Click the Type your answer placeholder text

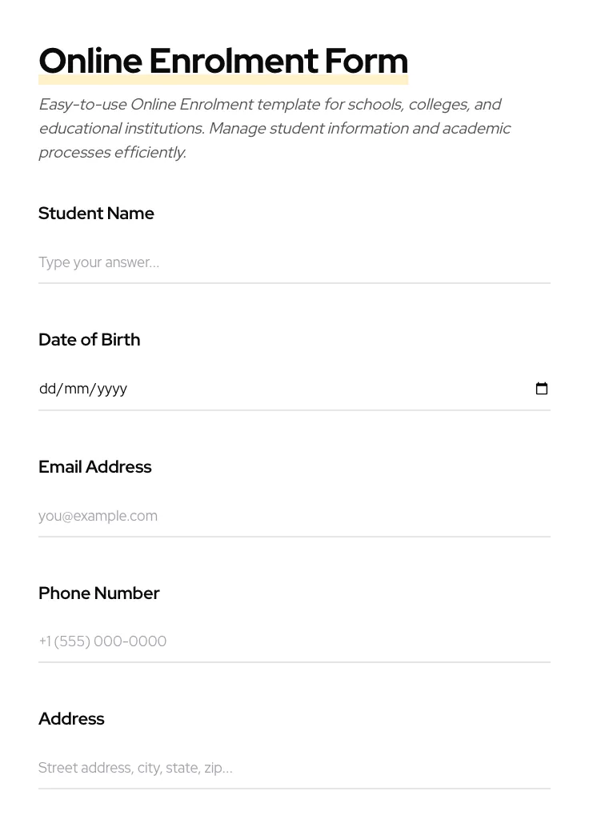(98, 262)
